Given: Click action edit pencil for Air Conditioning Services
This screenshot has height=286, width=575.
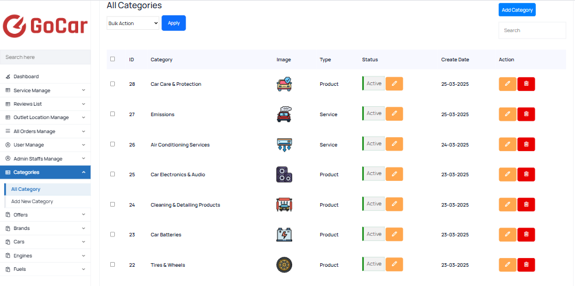Looking at the screenshot, I should click(x=507, y=144).
